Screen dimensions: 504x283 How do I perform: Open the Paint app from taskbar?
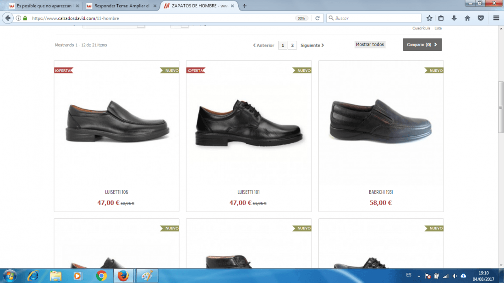coord(147,276)
